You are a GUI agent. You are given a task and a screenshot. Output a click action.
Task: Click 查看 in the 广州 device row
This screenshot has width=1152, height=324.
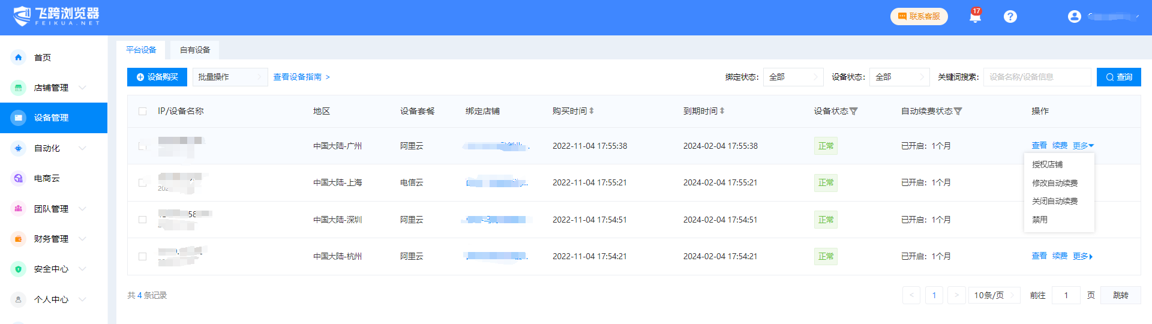(x=1039, y=146)
